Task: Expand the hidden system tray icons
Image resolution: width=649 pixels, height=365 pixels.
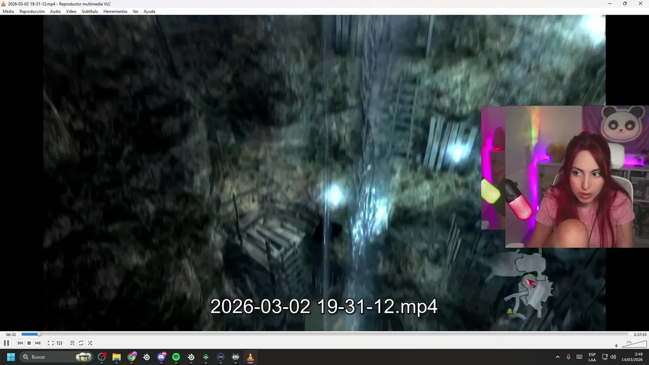Action: click(x=558, y=357)
